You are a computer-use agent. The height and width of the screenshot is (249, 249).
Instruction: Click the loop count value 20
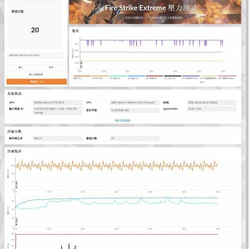(x=35, y=30)
